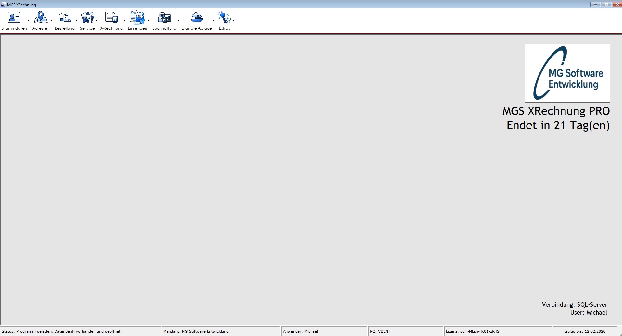Screen dimensions: 622x336
Task: Click the Mandant status bar panel
Action: tap(221, 331)
